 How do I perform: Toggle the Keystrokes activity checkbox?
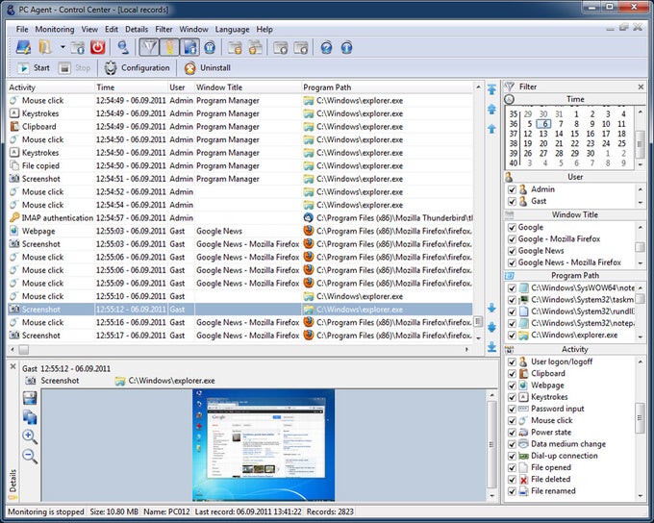click(512, 397)
